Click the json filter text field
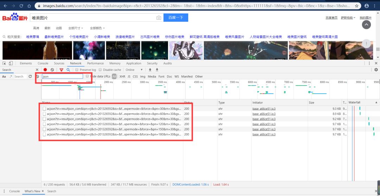 (62, 76)
